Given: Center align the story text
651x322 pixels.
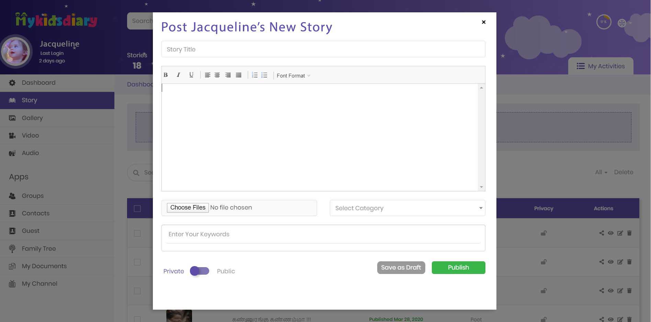Looking at the screenshot, I should (217, 75).
